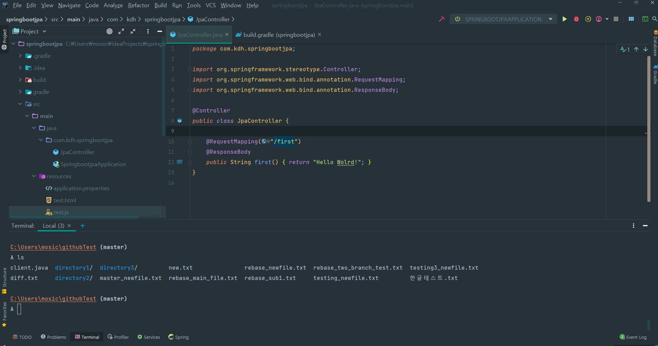
Task: Click the profiler run icon
Action: click(599, 19)
